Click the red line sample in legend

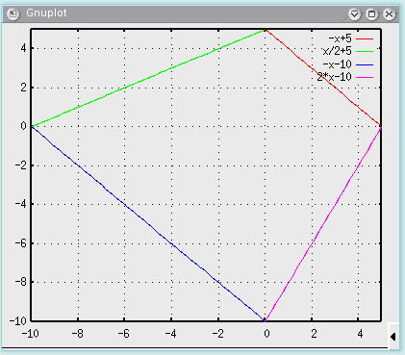pos(365,38)
